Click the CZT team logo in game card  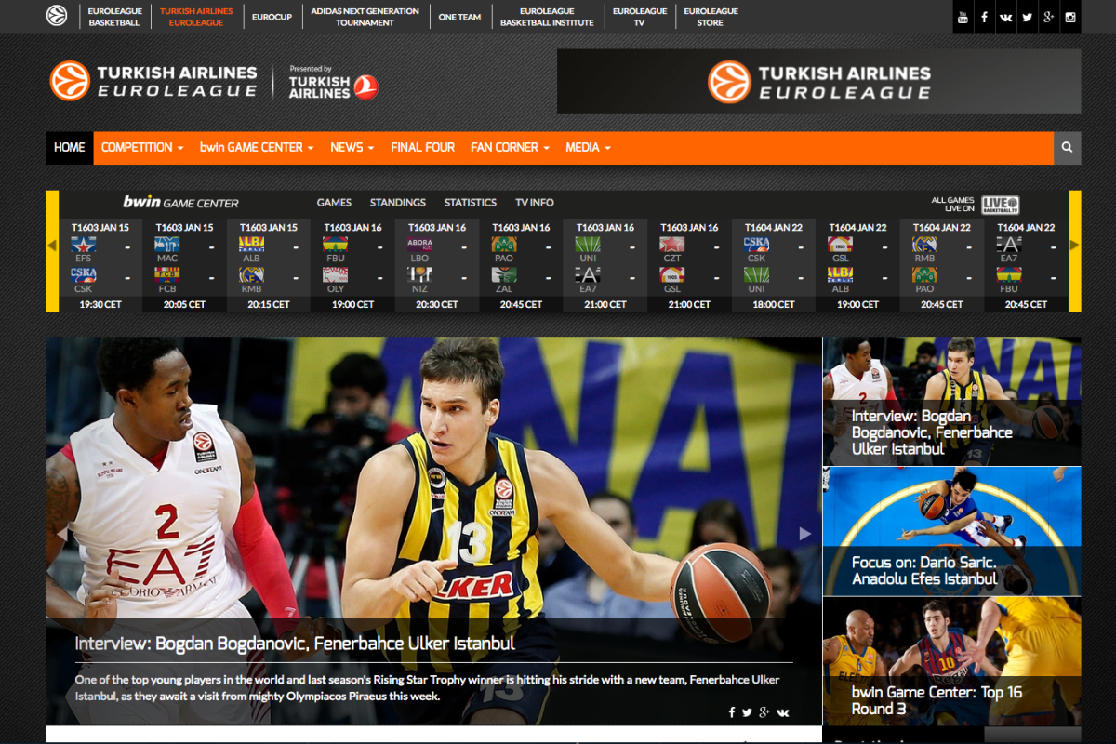click(672, 246)
